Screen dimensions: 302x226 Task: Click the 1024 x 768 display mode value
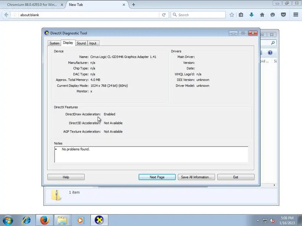(x=109, y=86)
